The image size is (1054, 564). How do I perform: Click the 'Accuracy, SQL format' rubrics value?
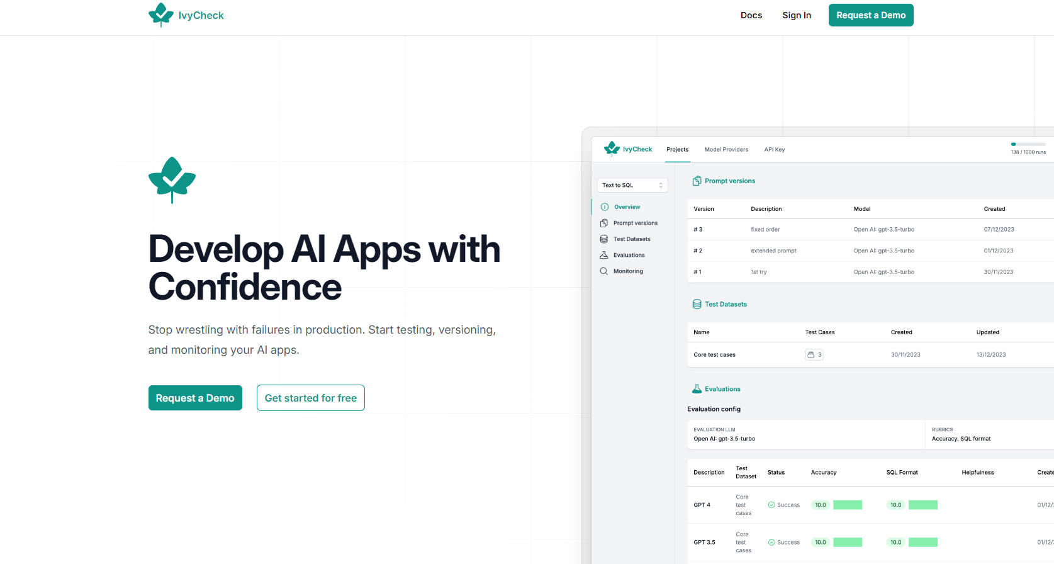click(x=961, y=439)
